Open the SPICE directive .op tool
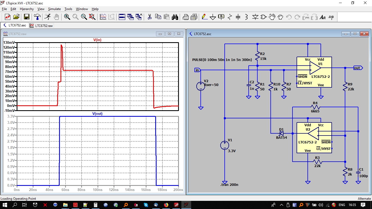 tap(331, 17)
